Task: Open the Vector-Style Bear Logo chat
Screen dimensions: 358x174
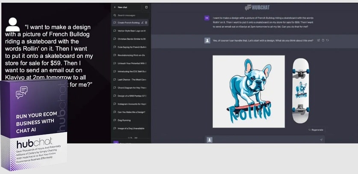Action: (130, 31)
